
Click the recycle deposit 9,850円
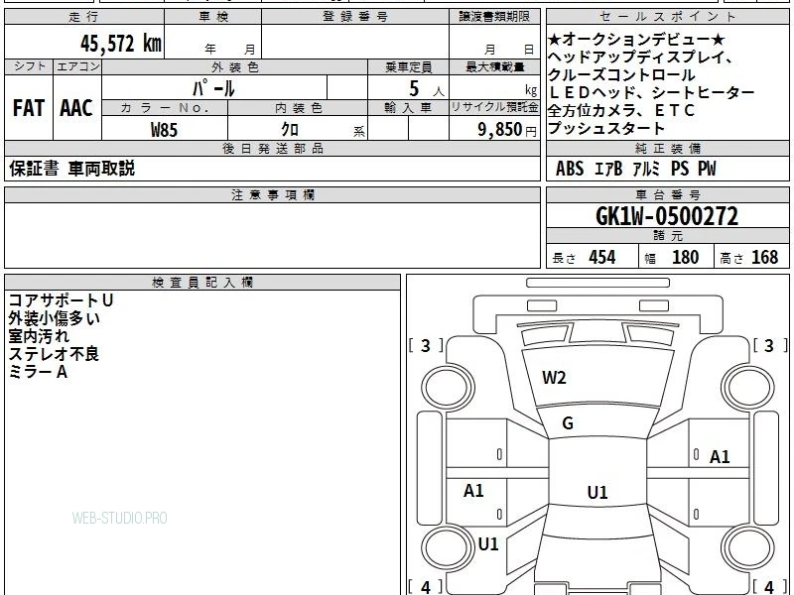pyautogui.click(x=507, y=130)
